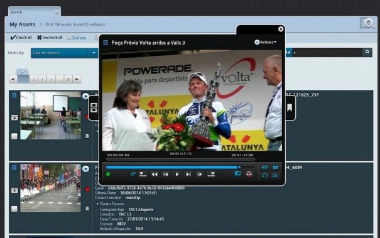Click the pencil edit tab above pagination

pos(22,72)
